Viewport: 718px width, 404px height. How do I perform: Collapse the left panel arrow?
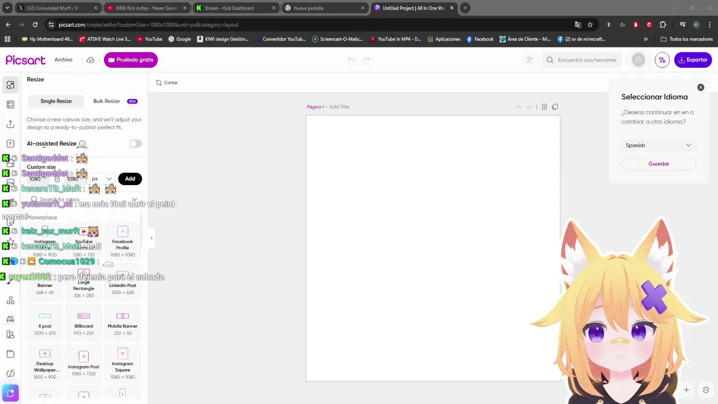pos(151,238)
